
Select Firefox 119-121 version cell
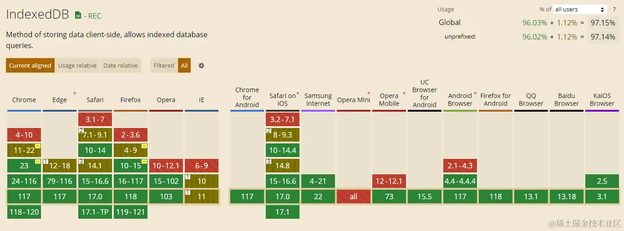click(131, 212)
